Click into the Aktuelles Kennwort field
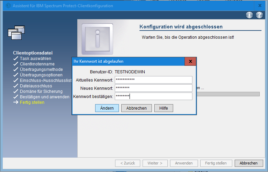 (153, 80)
